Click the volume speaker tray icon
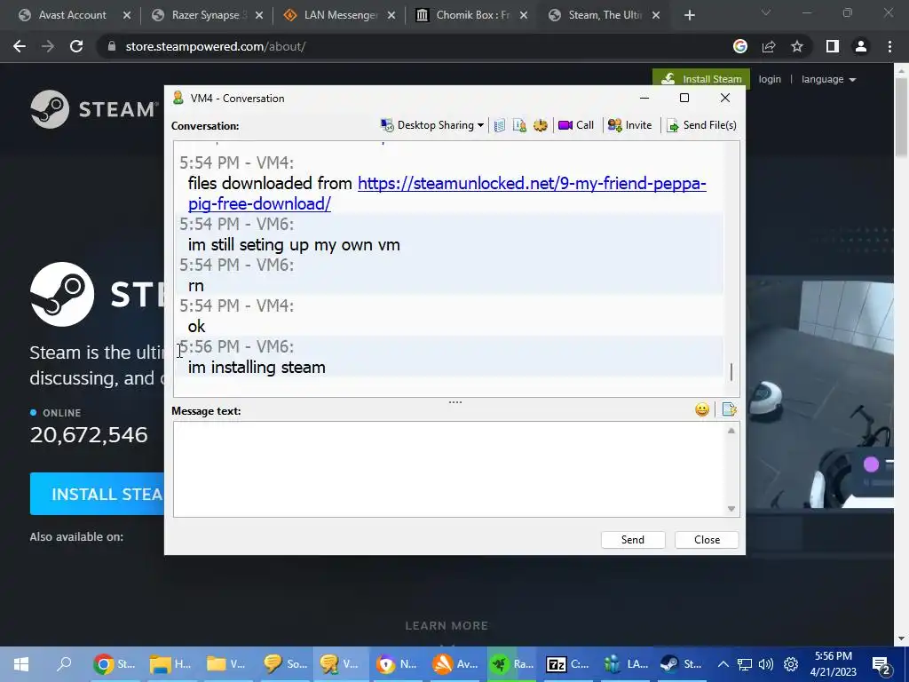Image resolution: width=909 pixels, height=682 pixels. (x=766, y=664)
